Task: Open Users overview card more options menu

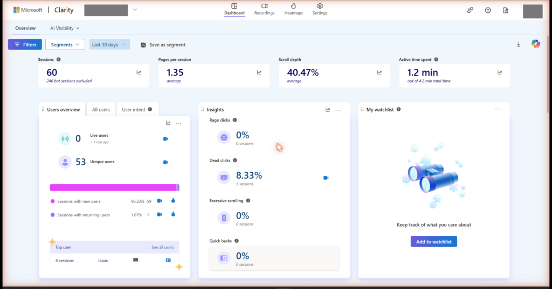Action: 178,123
